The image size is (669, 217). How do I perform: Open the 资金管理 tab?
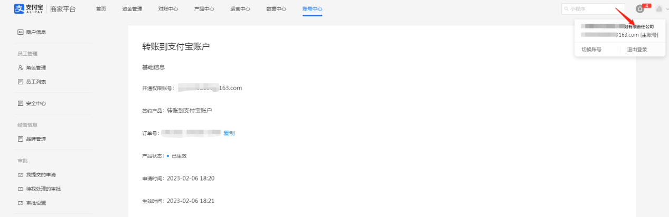(132, 9)
